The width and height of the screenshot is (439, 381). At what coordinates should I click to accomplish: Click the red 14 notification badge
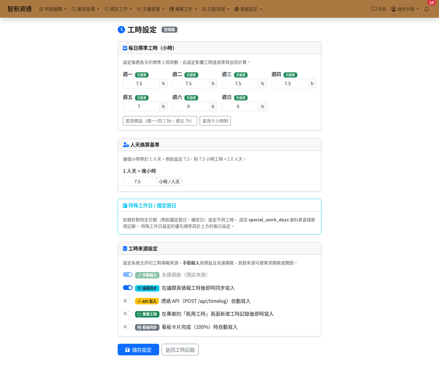point(431,3)
